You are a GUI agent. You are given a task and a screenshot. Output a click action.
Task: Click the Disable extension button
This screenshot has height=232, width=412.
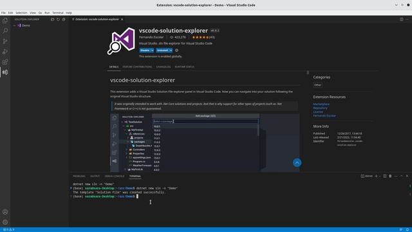[145, 50]
